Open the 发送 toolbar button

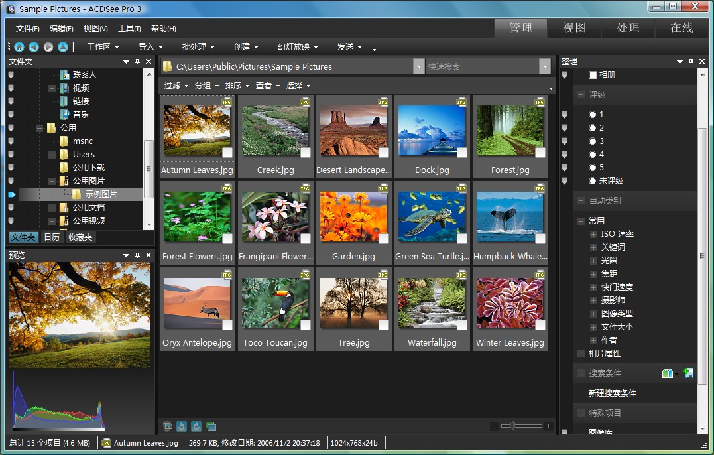coord(349,47)
